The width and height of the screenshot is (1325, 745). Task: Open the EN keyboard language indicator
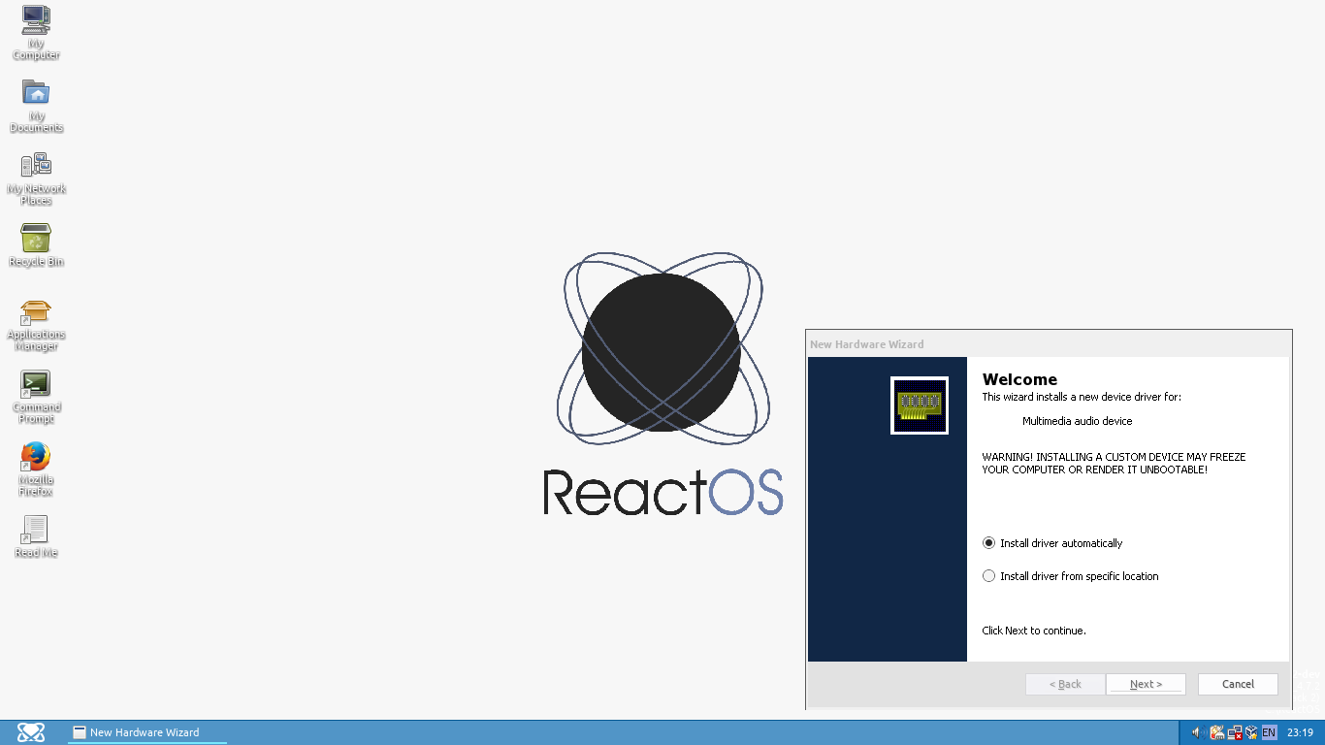[1269, 732]
